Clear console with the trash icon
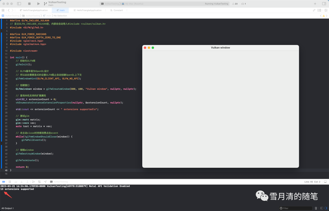Screen dimensions: 329x211 [316, 208]
